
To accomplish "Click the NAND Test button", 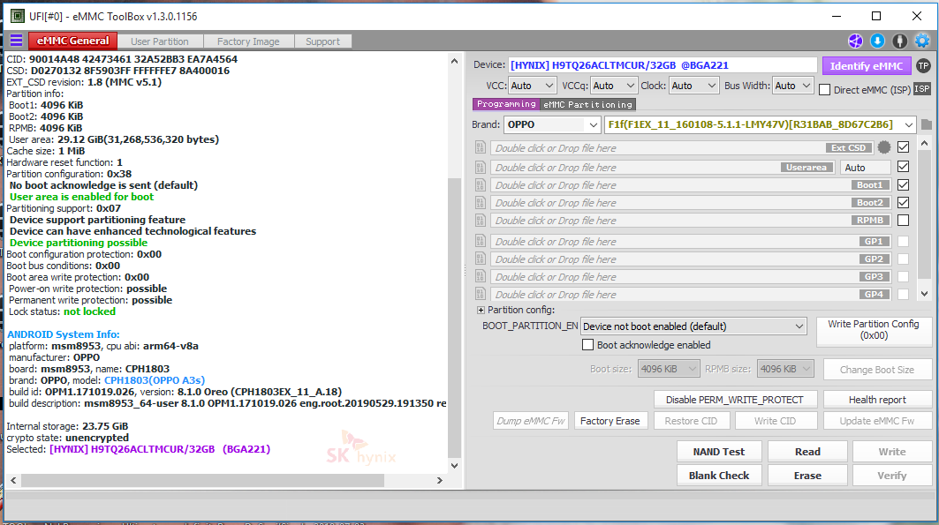I will [x=719, y=452].
